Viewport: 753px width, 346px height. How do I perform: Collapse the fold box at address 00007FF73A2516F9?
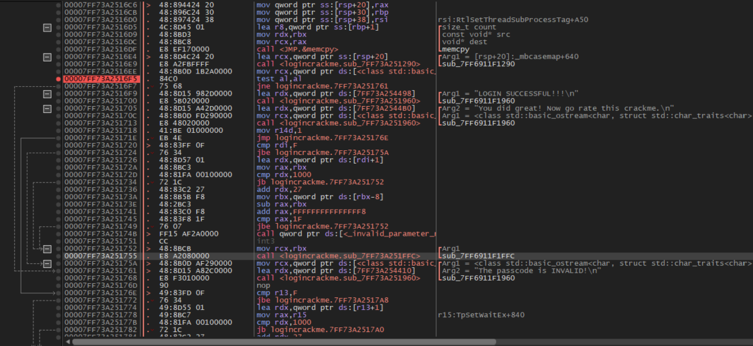pyautogui.click(x=47, y=94)
